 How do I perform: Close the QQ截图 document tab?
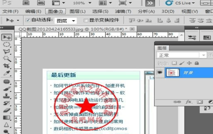[132, 29]
